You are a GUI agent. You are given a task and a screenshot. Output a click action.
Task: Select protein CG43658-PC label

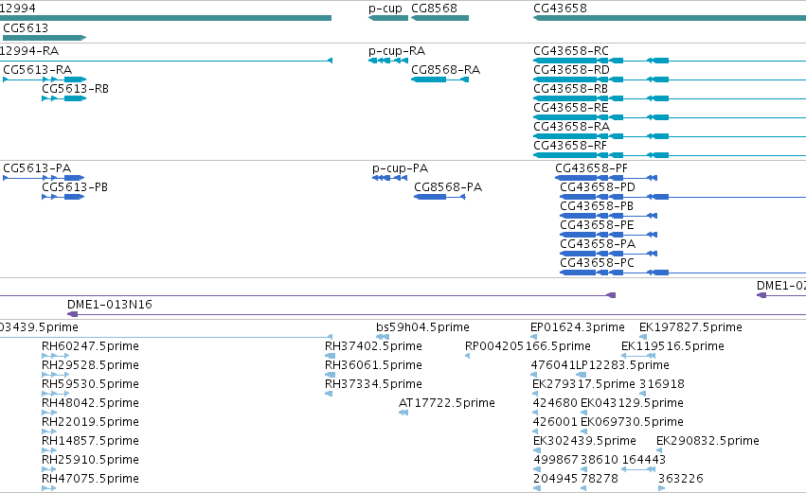[597, 262]
